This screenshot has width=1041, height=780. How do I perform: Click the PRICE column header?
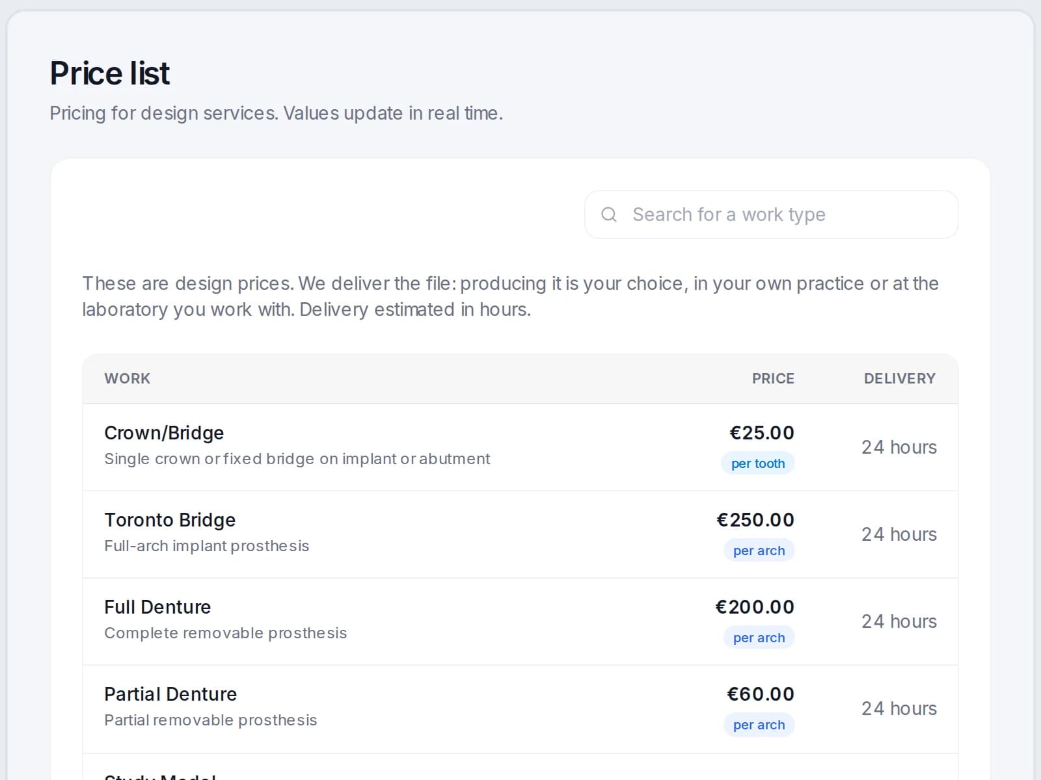tap(773, 378)
